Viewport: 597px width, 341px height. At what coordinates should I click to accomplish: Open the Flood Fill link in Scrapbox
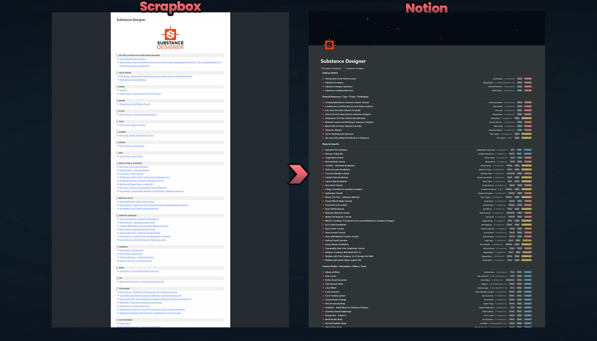coord(123,90)
